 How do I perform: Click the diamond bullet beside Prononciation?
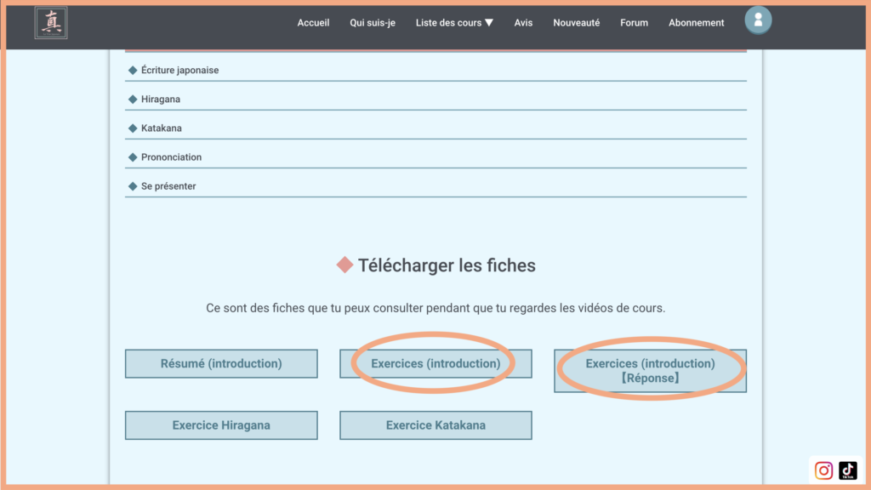(x=133, y=157)
